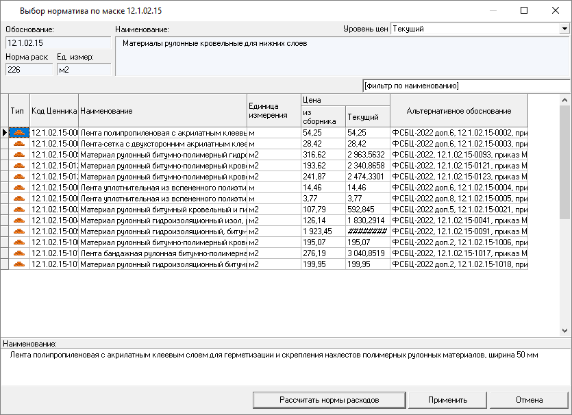Click the Норма расх. field with 226

(x=29, y=69)
